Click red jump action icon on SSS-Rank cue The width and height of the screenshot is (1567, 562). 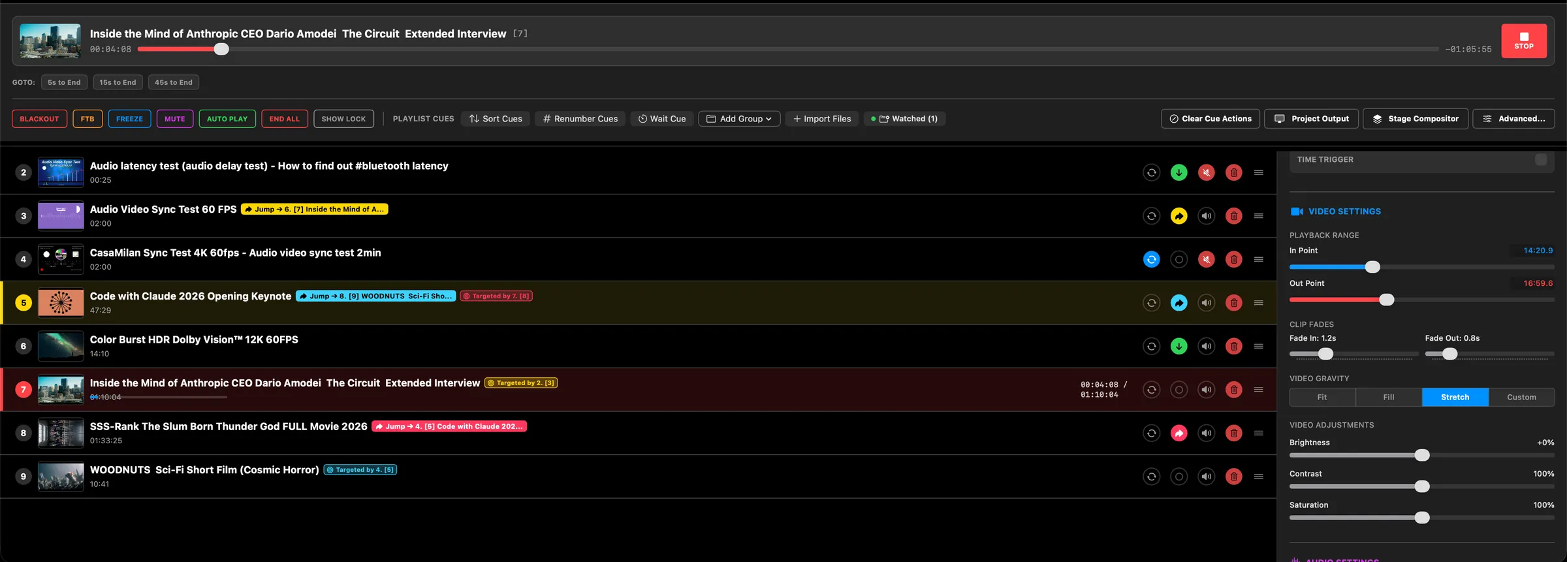1179,433
